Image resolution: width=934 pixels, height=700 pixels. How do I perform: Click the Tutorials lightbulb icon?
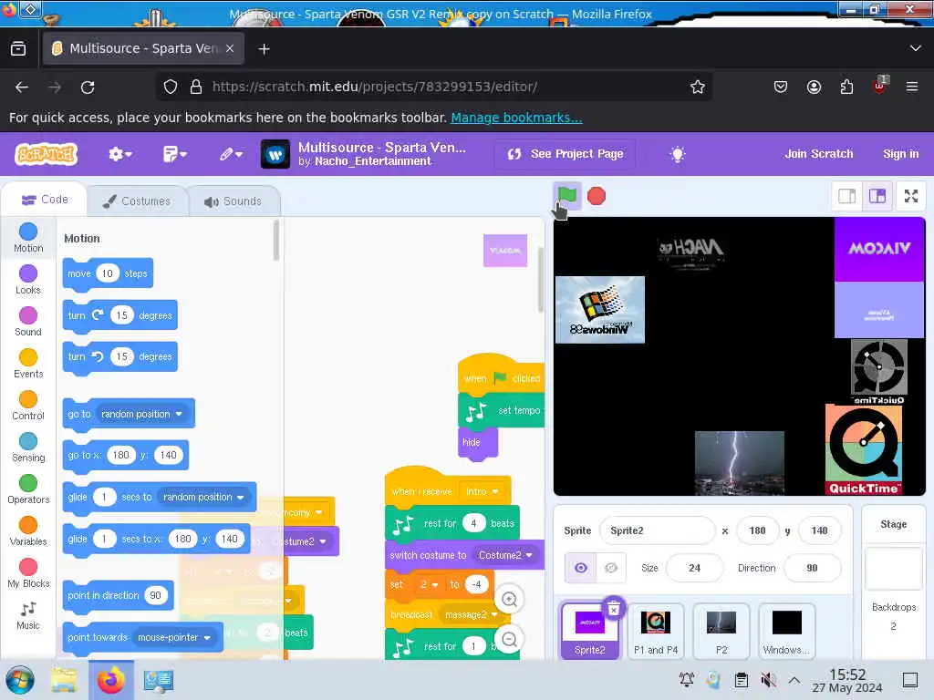(678, 154)
